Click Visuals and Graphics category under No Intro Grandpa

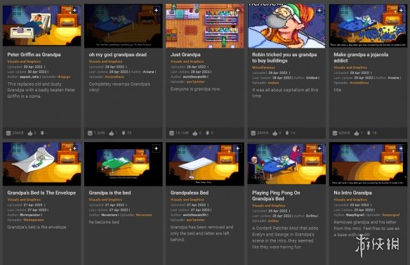tap(350, 200)
